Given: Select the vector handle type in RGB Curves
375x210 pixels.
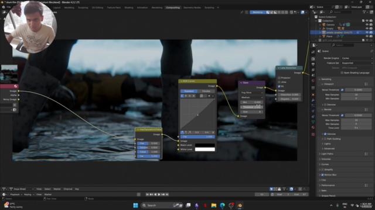Looking at the screenshot, I should [x=186, y=132].
